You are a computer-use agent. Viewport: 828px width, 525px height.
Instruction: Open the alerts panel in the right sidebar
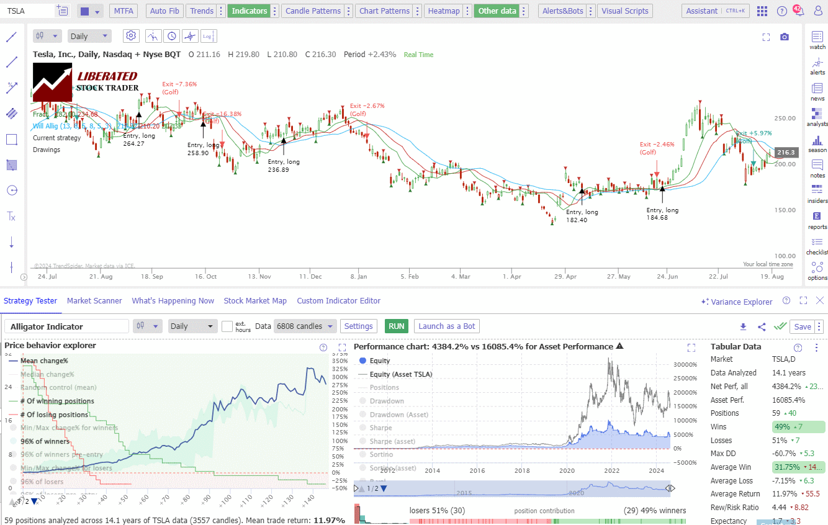tap(817, 64)
